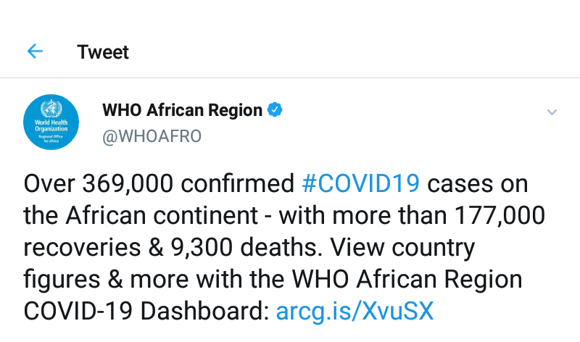This screenshot has width=580, height=342.
Task: Follow the arcg.is/XvuSX dashboard link
Action: point(355,311)
